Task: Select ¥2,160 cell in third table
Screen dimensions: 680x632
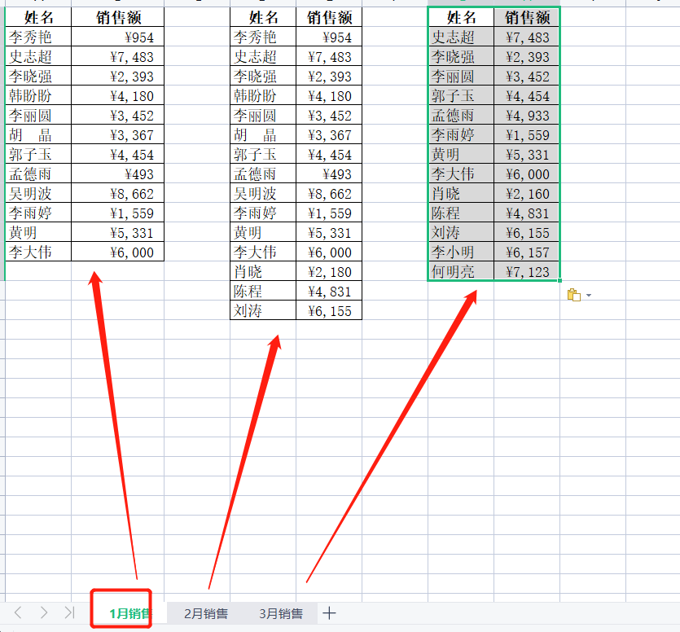Action: click(x=527, y=193)
